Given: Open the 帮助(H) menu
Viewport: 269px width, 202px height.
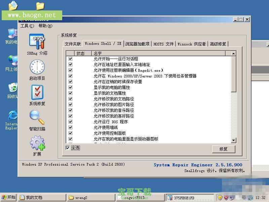Looking at the screenshot, I should tap(45, 26).
